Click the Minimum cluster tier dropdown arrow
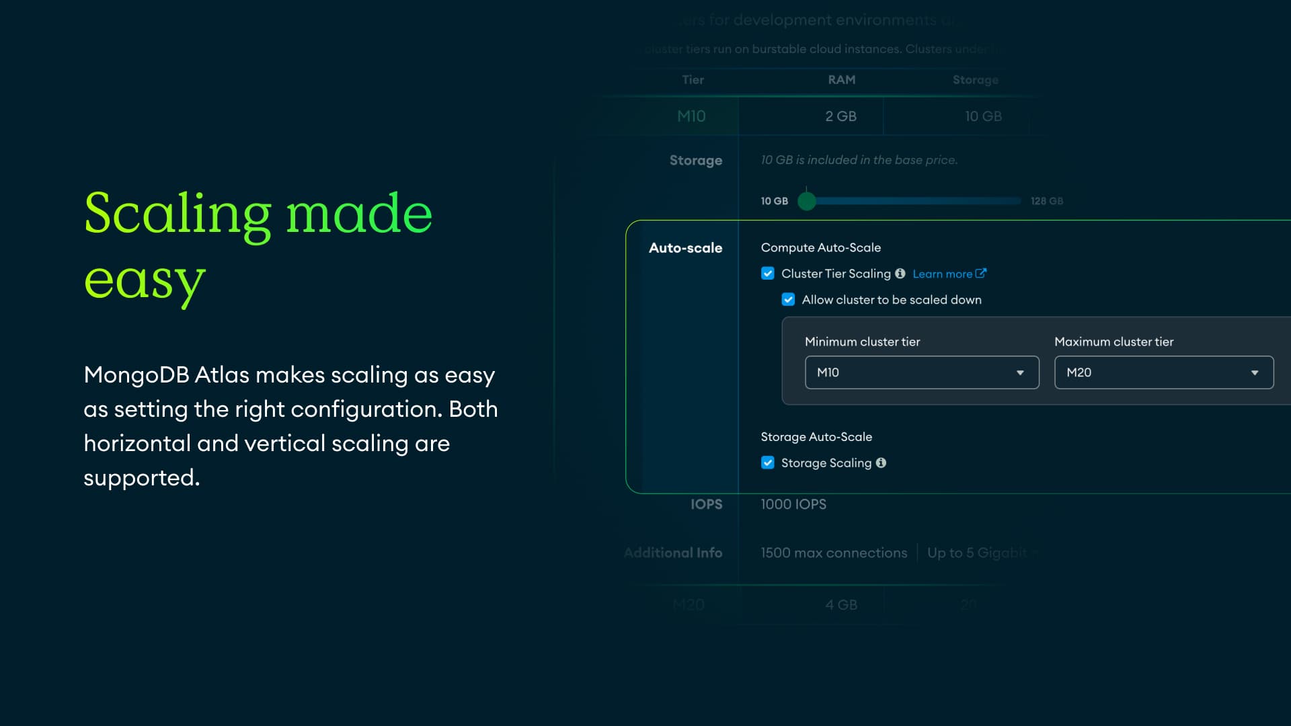Screen dimensions: 1291x726 pyautogui.click(x=1020, y=372)
